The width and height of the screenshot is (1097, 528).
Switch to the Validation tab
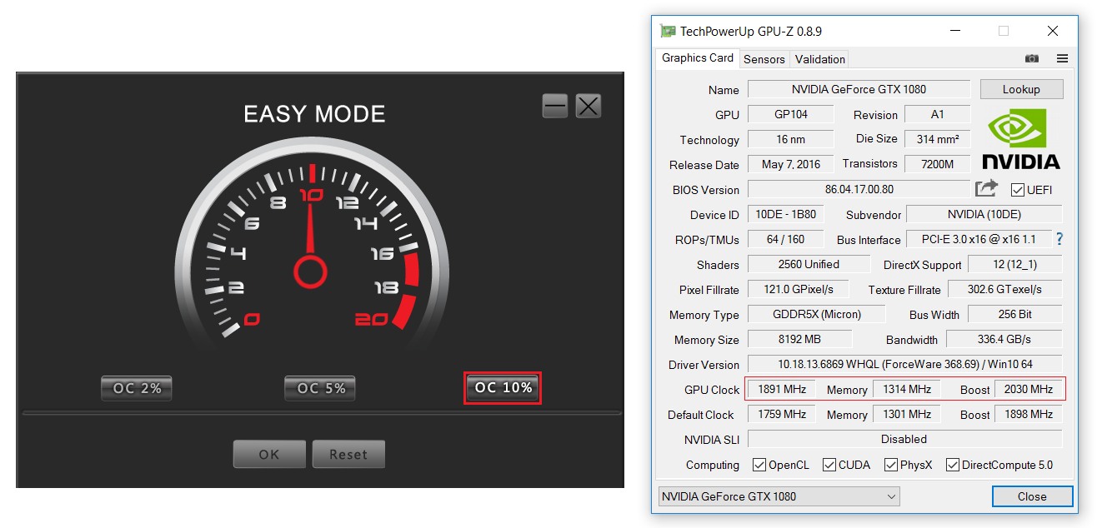[820, 59]
